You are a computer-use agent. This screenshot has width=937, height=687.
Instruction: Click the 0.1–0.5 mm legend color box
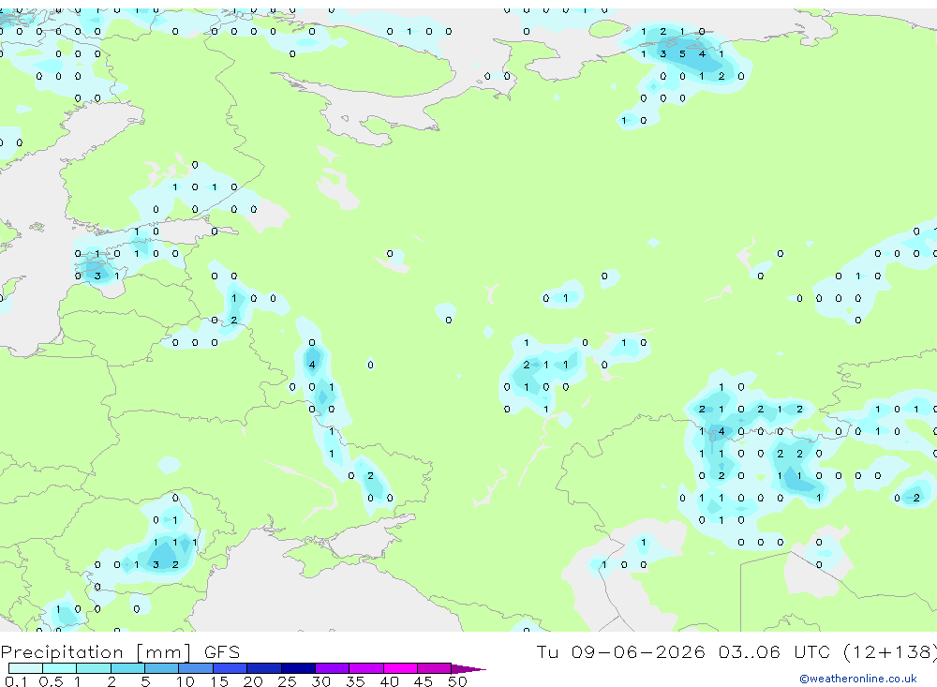(25, 668)
